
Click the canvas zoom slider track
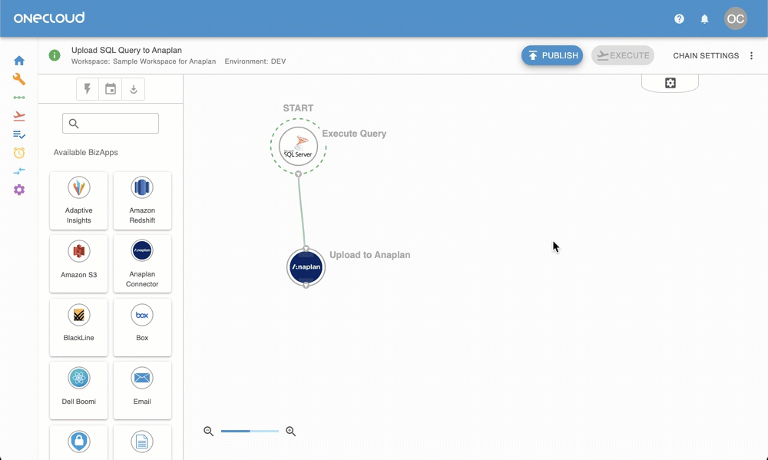250,431
